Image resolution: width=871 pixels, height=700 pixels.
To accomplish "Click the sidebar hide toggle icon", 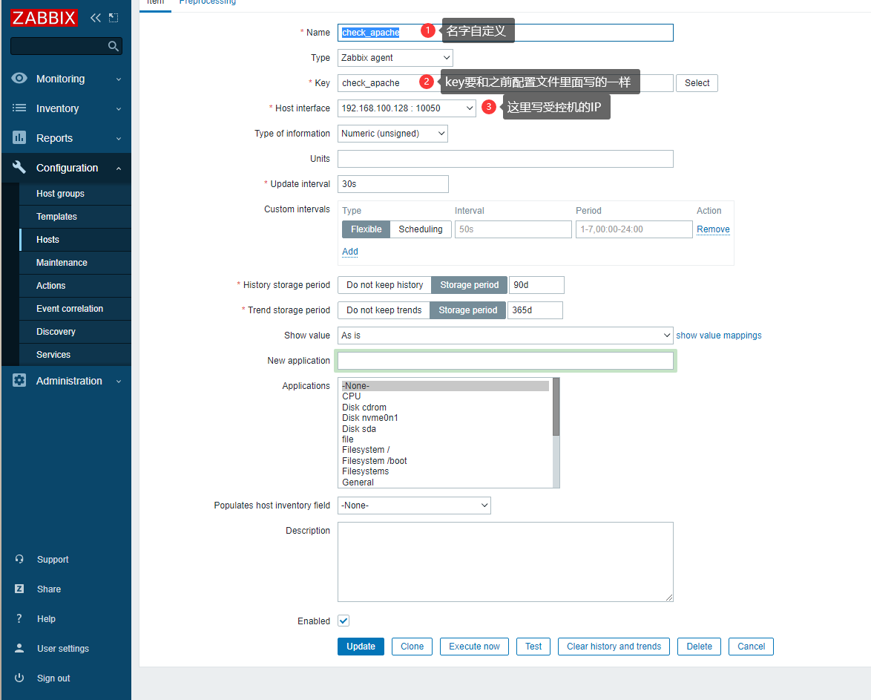I will (114, 18).
